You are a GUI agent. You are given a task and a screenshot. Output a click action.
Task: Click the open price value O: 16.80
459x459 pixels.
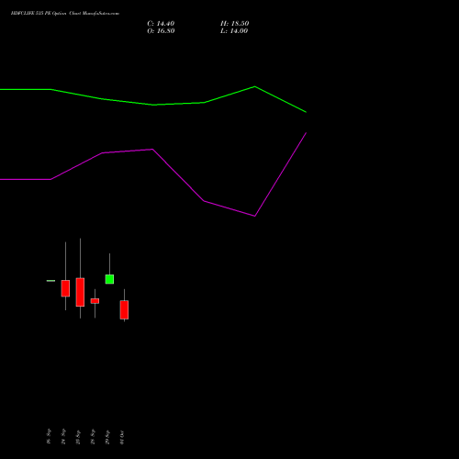tap(161, 31)
